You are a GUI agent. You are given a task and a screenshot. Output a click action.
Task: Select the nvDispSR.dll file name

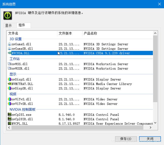[22, 88]
